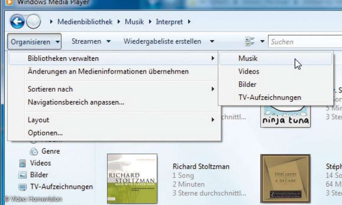Click the TV-Aufzeichnungen icon in the sidebar
This screenshot has height=205, width=342.
pyautogui.click(x=23, y=187)
